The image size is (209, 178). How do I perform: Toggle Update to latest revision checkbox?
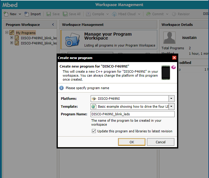(x=94, y=131)
